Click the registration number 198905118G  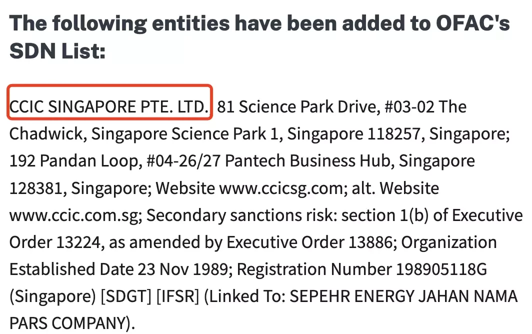(x=441, y=269)
